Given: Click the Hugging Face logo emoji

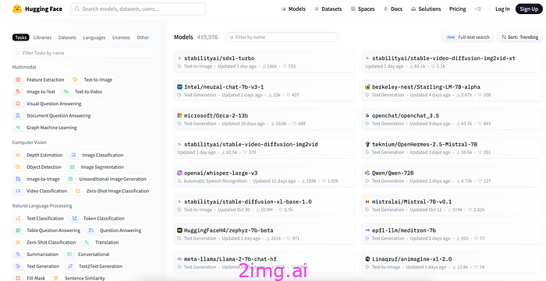Looking at the screenshot, I should 17,9.
